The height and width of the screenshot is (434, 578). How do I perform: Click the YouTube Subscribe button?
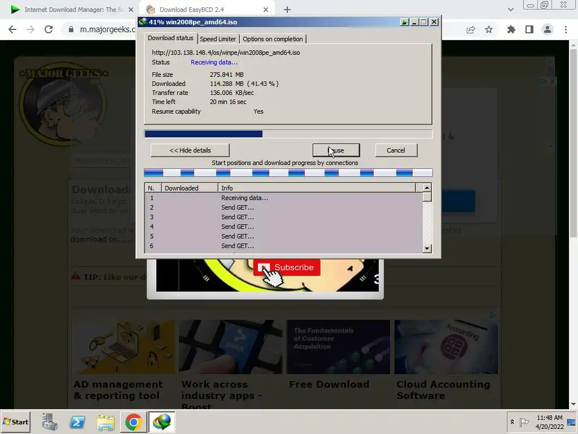click(x=286, y=267)
